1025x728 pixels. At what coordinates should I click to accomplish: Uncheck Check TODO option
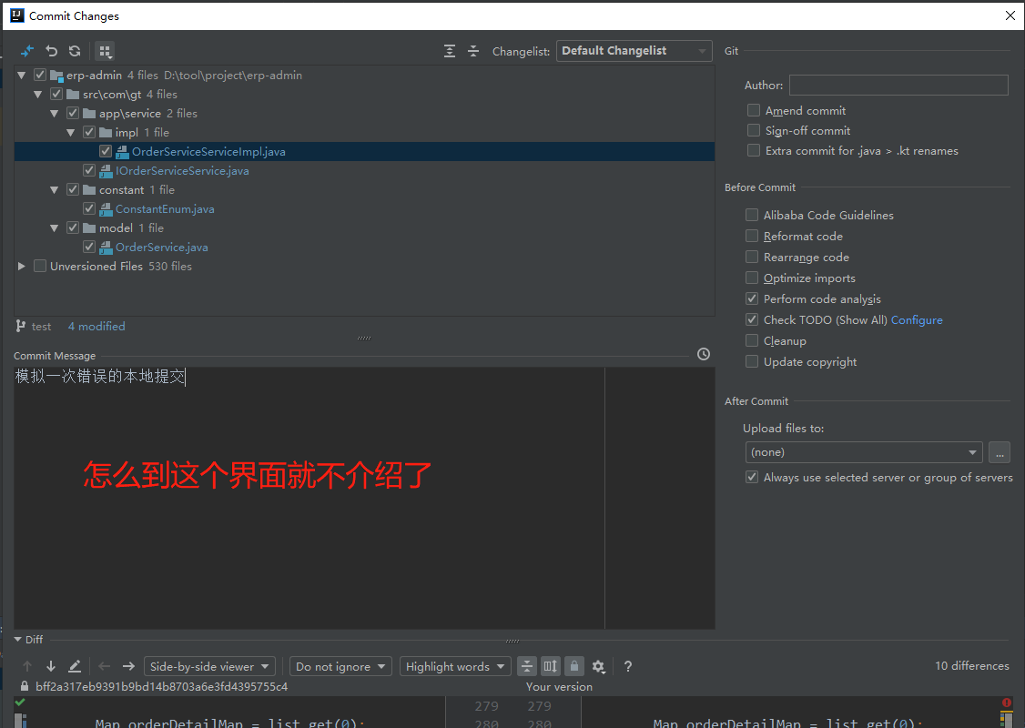point(752,319)
